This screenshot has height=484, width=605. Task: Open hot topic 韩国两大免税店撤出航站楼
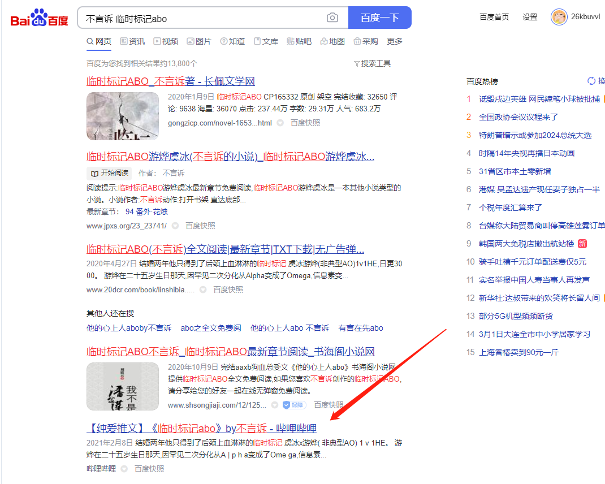tap(526, 244)
